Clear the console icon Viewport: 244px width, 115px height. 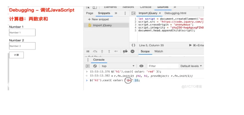coord(95,66)
